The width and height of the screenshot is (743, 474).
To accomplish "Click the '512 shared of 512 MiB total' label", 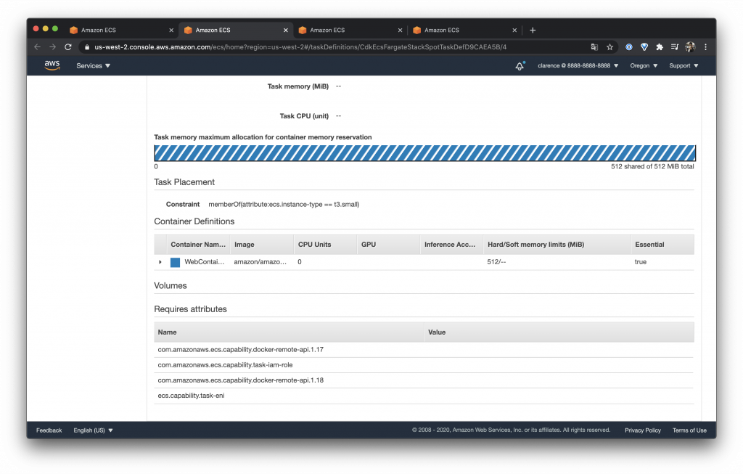I will [x=652, y=166].
